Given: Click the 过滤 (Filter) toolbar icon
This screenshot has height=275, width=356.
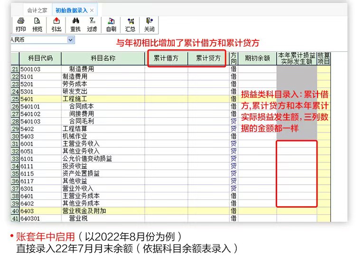Looking at the screenshot, I should pos(92,24).
